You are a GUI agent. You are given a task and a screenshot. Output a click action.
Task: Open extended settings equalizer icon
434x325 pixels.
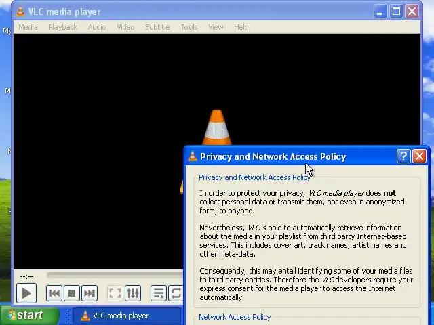point(133,293)
